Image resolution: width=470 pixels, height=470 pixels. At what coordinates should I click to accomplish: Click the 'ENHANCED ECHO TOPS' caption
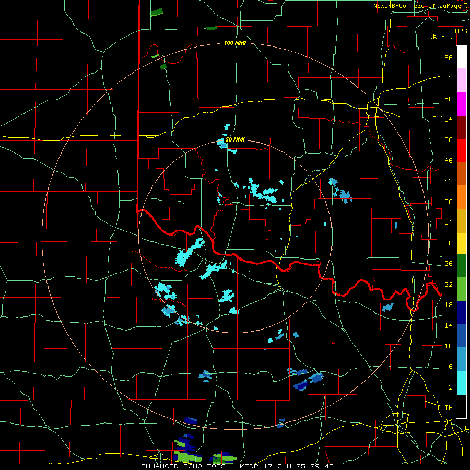[183, 466]
